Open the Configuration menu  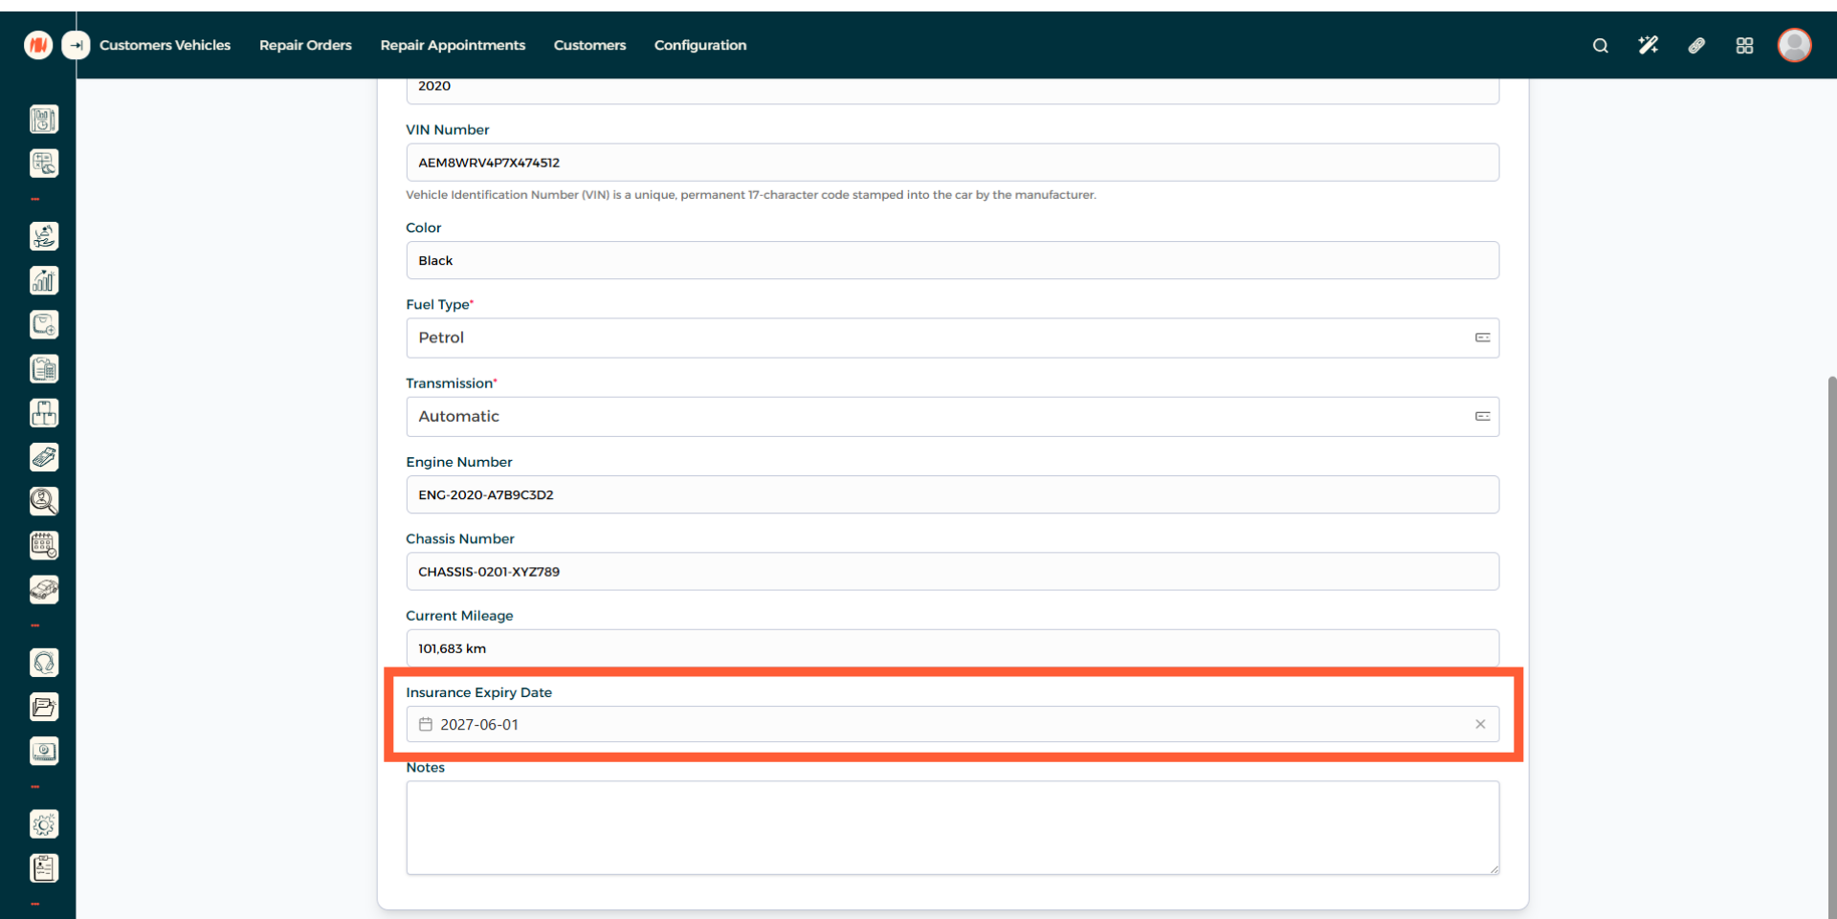699,45
